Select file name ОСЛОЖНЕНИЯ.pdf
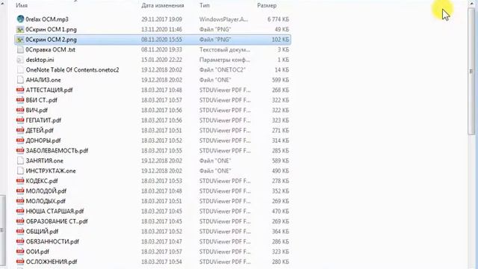The height and width of the screenshot is (269, 478). pos(52,262)
